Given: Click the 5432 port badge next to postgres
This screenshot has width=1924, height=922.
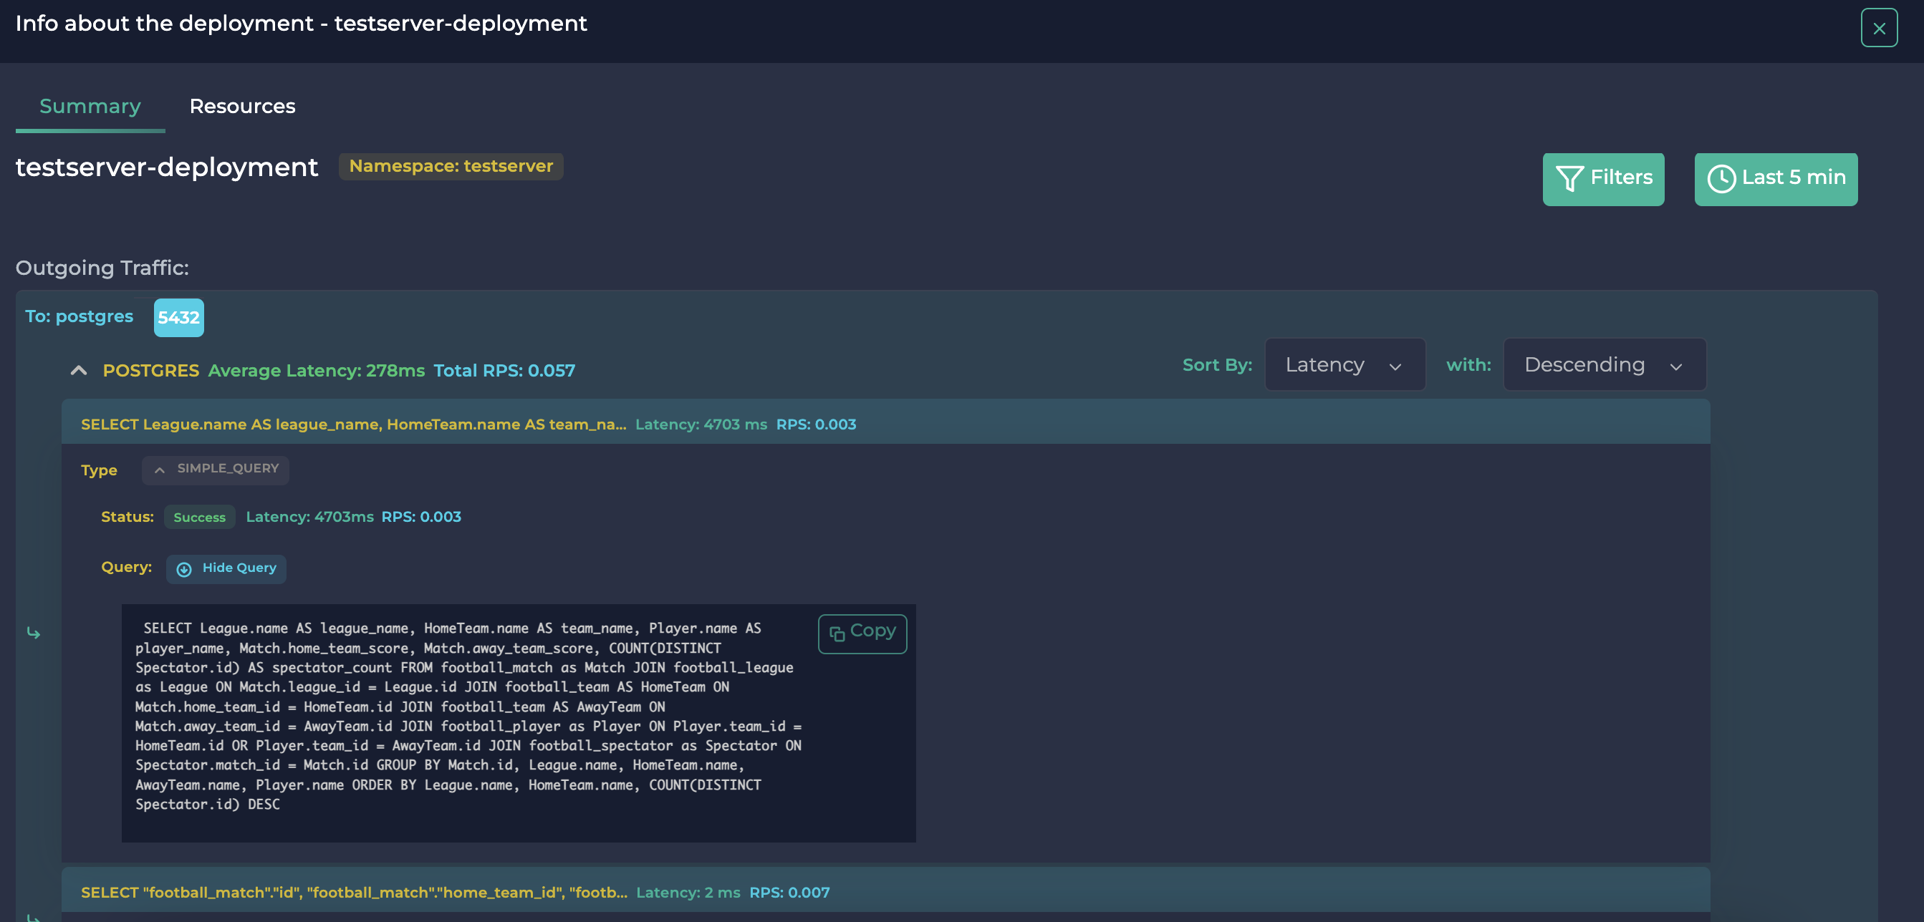Looking at the screenshot, I should coord(178,316).
